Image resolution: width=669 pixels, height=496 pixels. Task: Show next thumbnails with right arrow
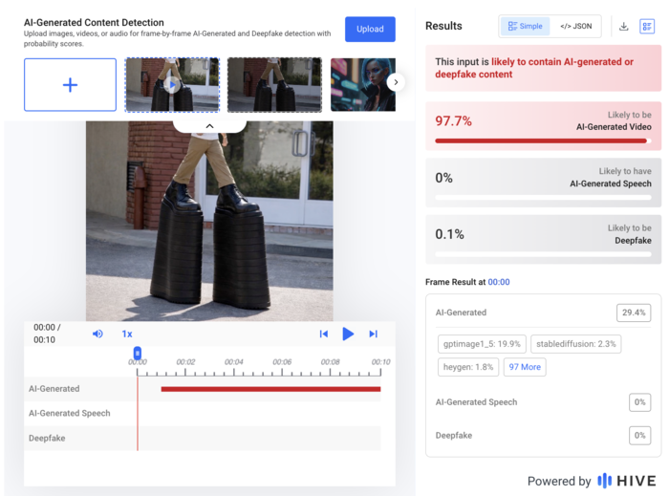tap(396, 82)
